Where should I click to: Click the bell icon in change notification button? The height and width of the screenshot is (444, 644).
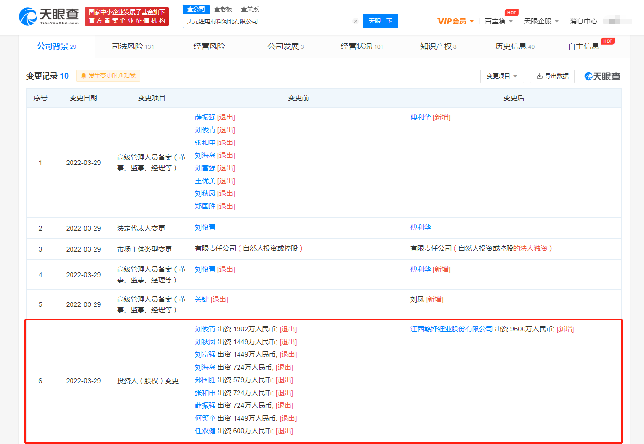pos(84,76)
